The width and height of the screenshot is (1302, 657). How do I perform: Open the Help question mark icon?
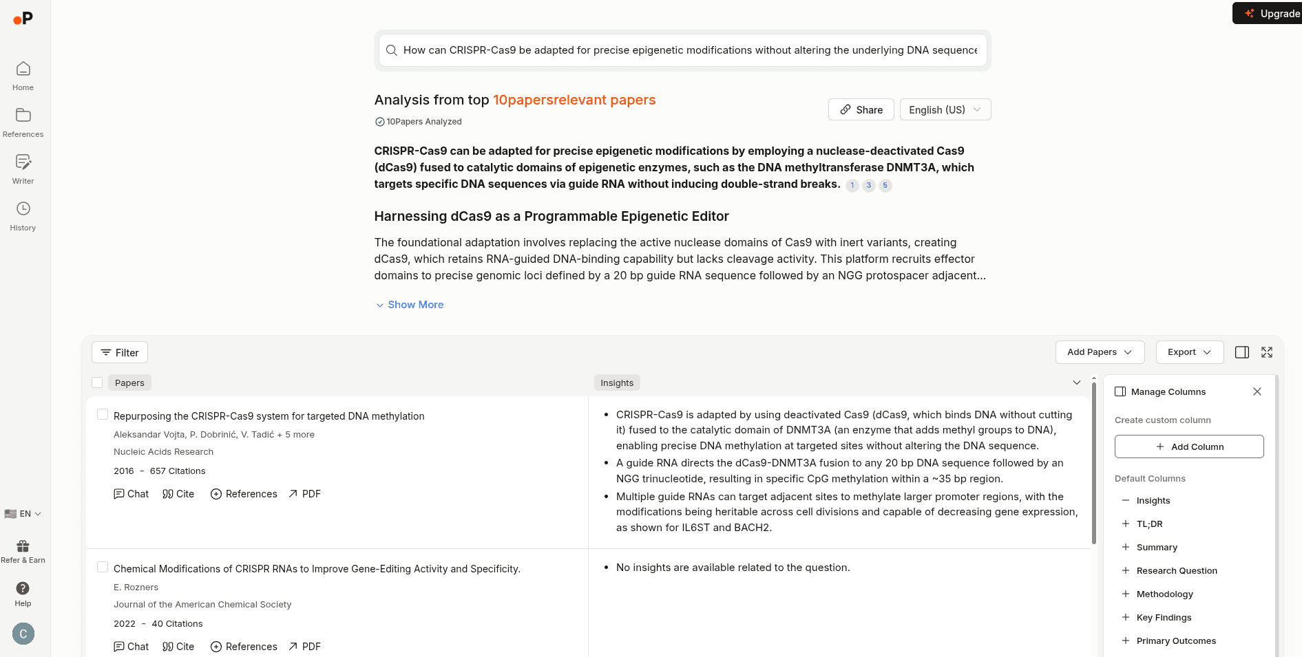click(x=23, y=588)
